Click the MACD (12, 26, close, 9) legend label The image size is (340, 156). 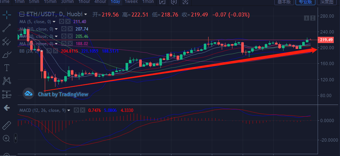coord(43,110)
